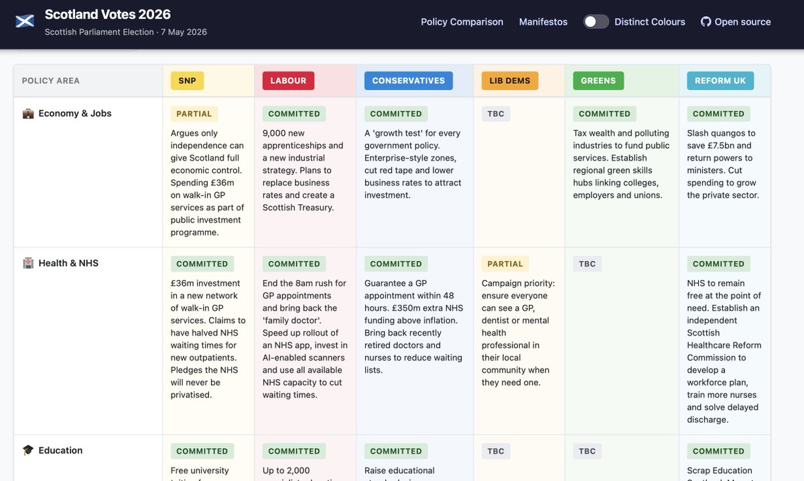Click Reform text 'NHS to remain free at the point'

tap(724, 295)
